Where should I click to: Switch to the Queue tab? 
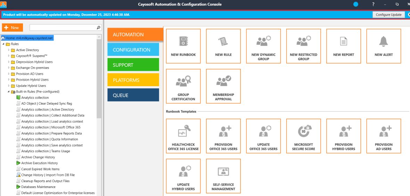click(133, 95)
